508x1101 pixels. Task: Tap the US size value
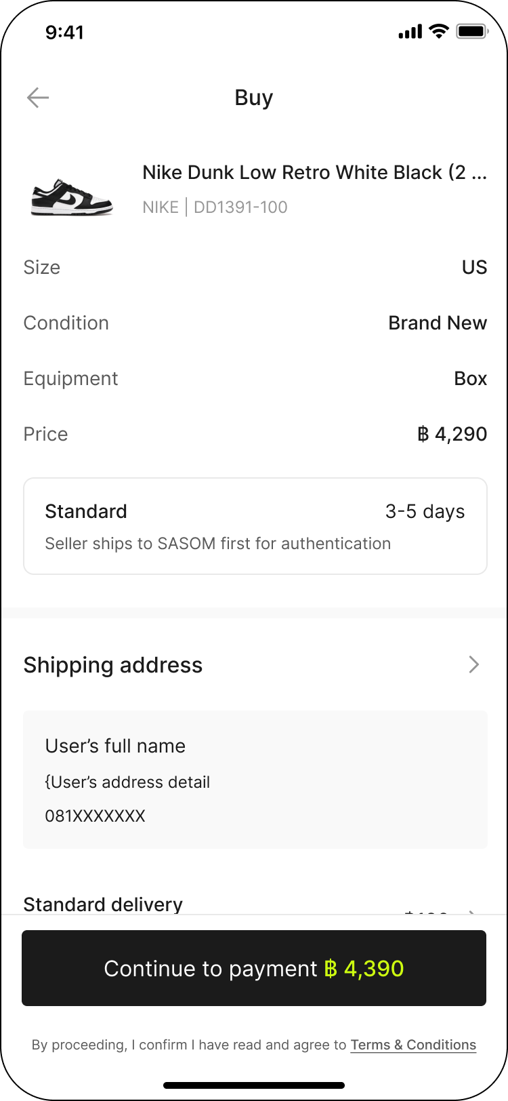coord(474,267)
